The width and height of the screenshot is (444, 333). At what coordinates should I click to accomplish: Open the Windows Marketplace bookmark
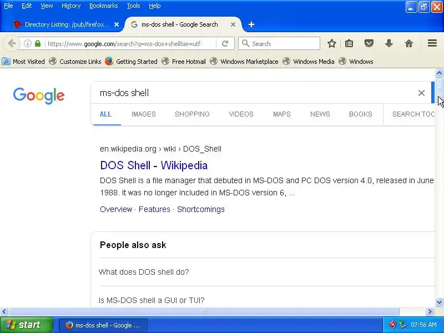coord(244,62)
